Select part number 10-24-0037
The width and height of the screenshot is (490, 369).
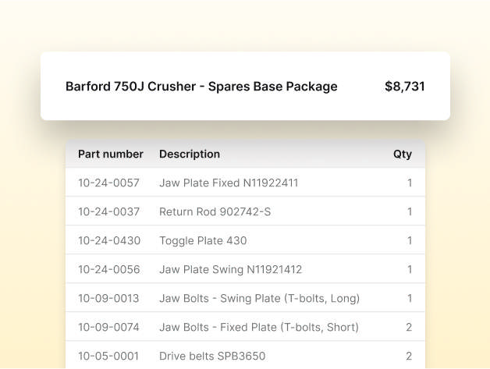[108, 212]
